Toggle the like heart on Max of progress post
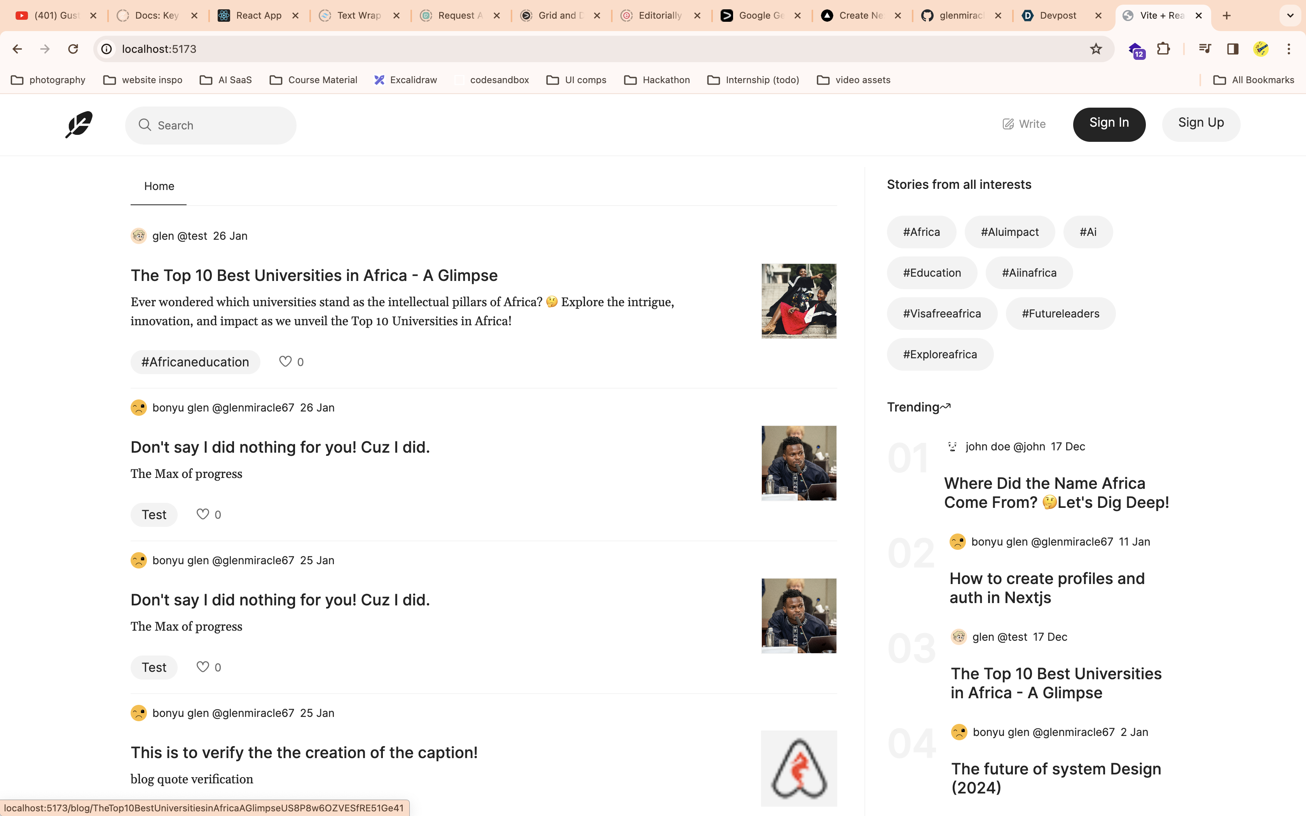The width and height of the screenshot is (1306, 816). 203,514
